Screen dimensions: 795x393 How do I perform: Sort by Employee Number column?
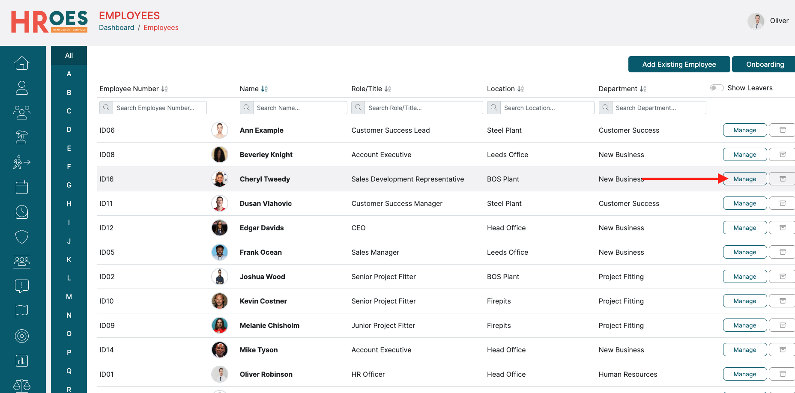tap(164, 89)
